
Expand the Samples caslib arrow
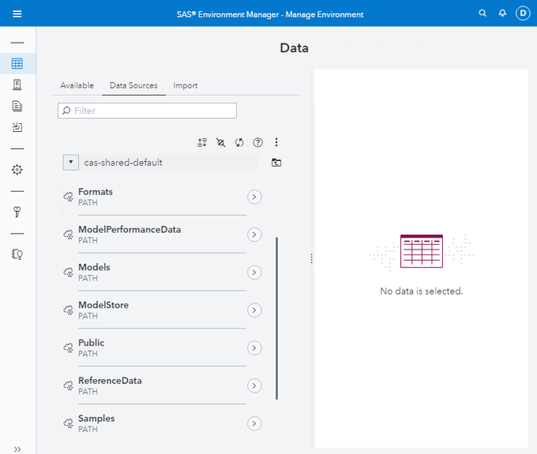click(x=254, y=423)
